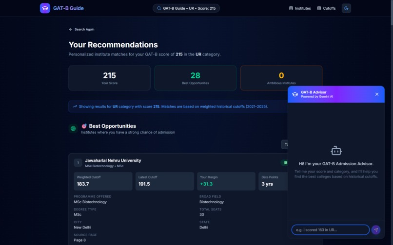Click the State value Delhi
393x245 pixels.
click(x=204, y=227)
